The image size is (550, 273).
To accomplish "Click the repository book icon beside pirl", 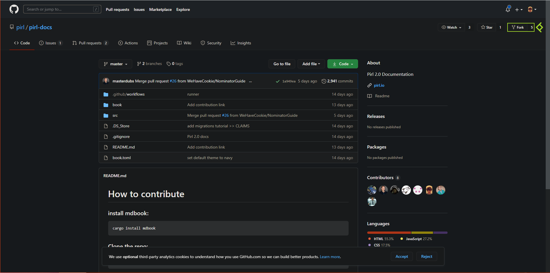I will 12,27.
